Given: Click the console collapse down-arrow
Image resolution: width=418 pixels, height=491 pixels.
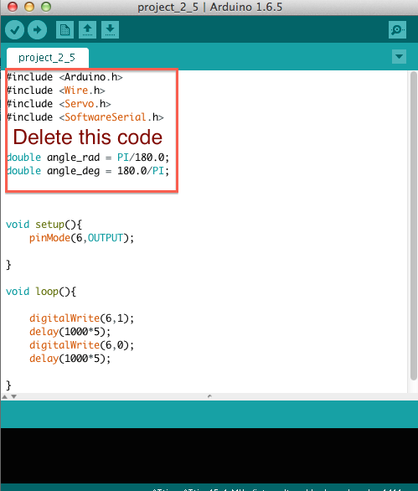Looking at the screenshot, I should [x=13, y=396].
